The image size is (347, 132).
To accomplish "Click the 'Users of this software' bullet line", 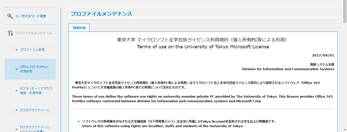I will click(163, 126).
